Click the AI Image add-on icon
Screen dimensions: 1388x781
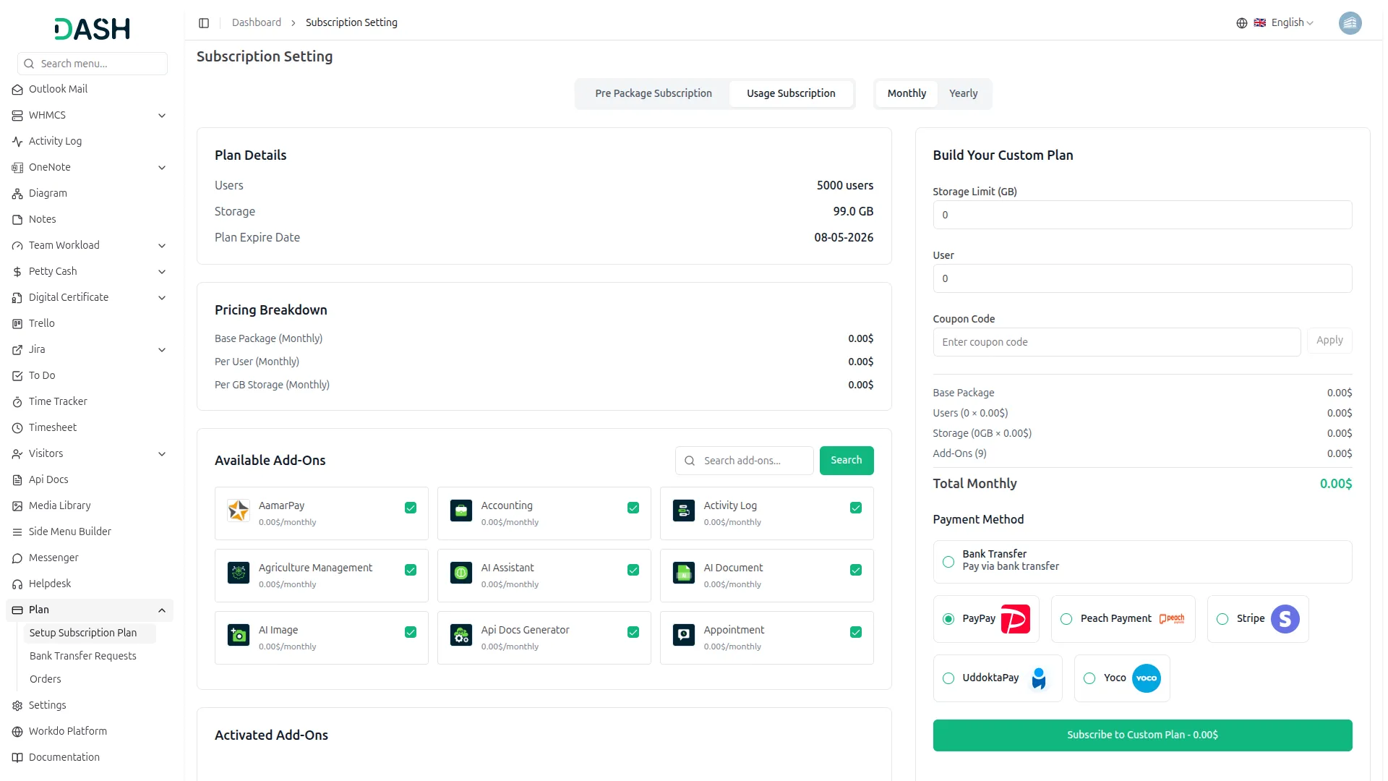pos(238,635)
